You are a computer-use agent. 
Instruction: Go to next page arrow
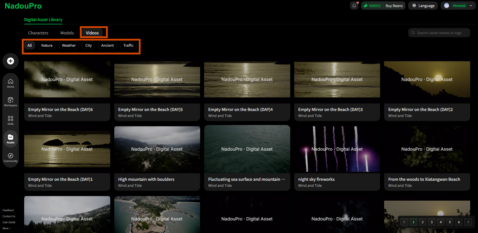pos(468,222)
